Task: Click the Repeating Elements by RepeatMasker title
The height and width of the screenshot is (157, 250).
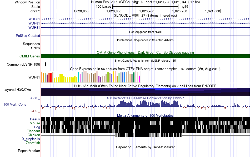Action: [146, 147]
